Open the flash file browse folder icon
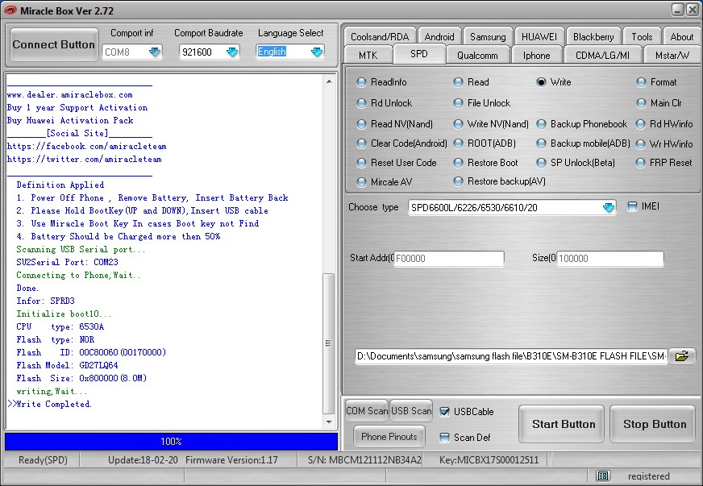This screenshot has height=486, width=703. coord(681,356)
